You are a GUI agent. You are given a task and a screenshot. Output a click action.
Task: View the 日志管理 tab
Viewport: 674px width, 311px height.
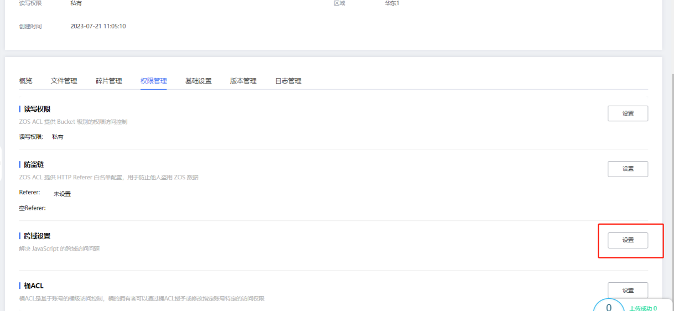288,81
